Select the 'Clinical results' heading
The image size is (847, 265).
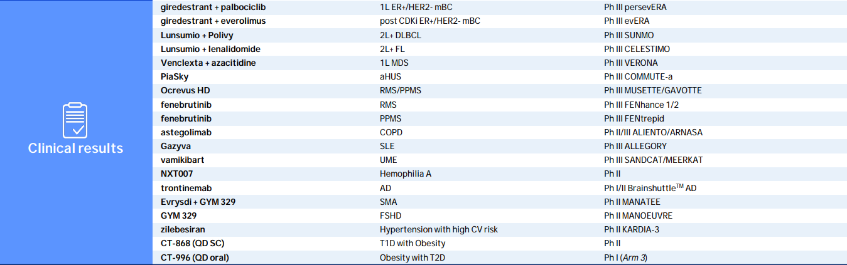(x=75, y=148)
